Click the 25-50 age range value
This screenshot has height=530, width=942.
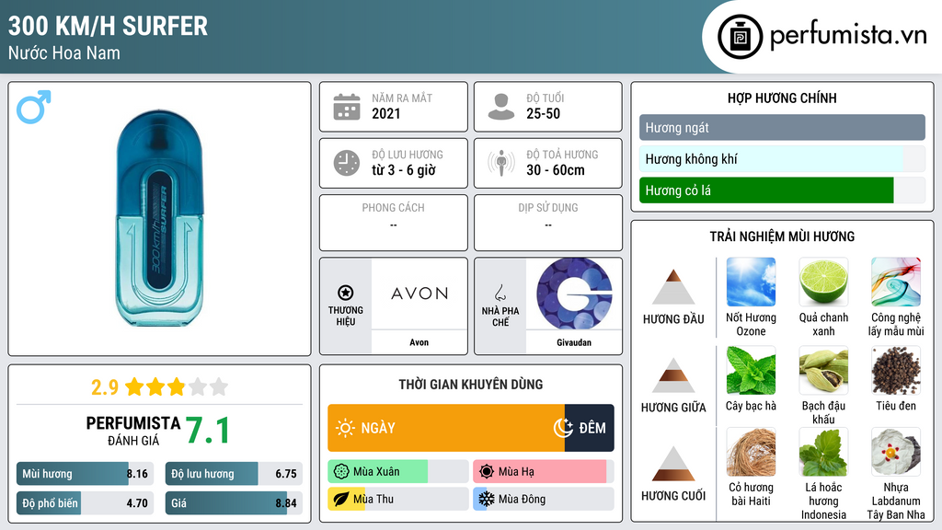click(x=543, y=113)
